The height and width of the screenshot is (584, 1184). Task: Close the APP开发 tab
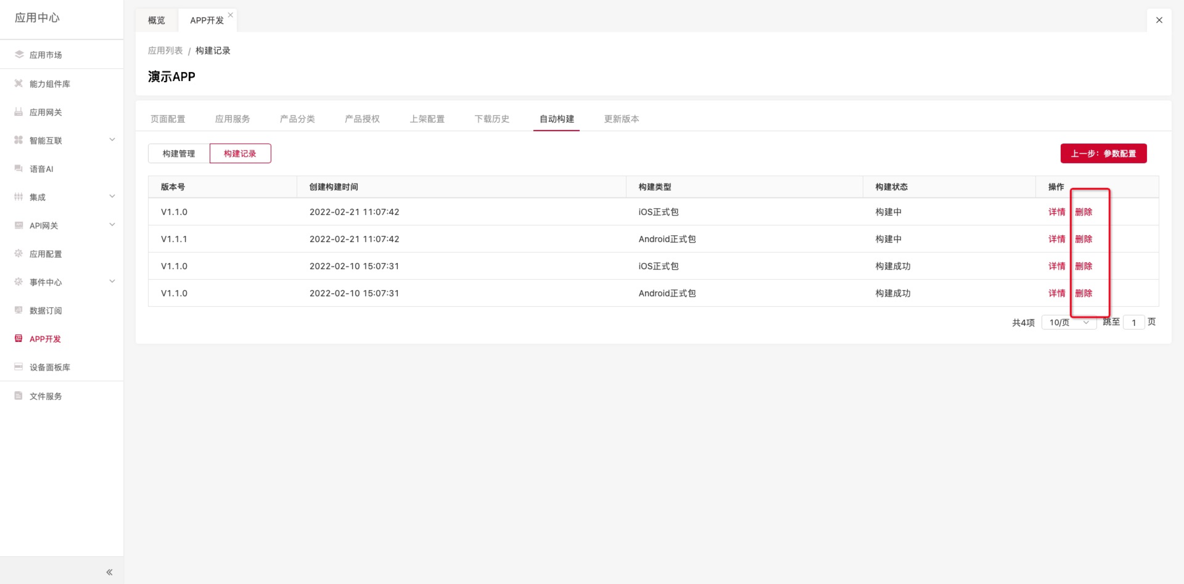coord(231,15)
